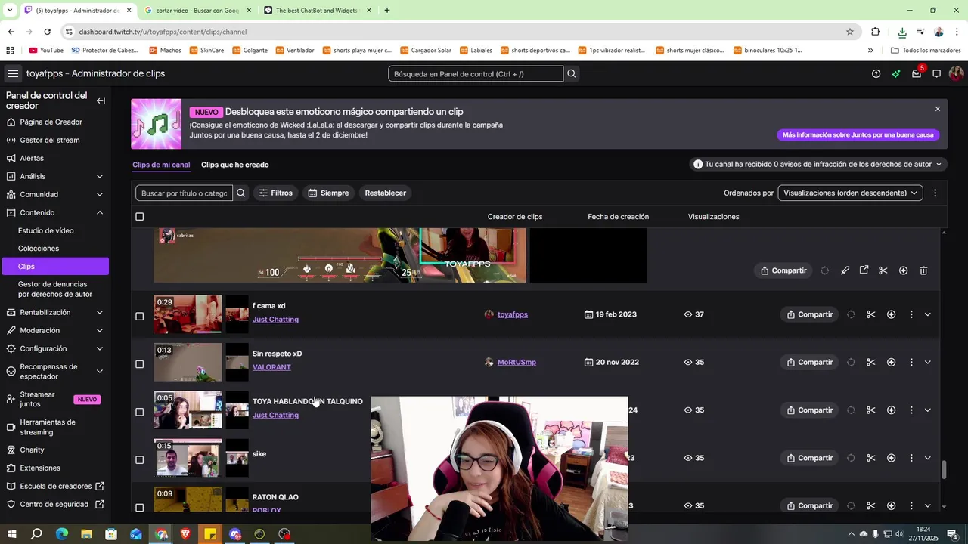968x544 pixels.
Task: Open the toyafpps creator link
Action: pos(513,314)
